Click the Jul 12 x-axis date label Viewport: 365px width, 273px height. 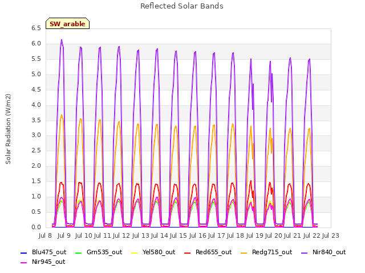[x=121, y=235]
